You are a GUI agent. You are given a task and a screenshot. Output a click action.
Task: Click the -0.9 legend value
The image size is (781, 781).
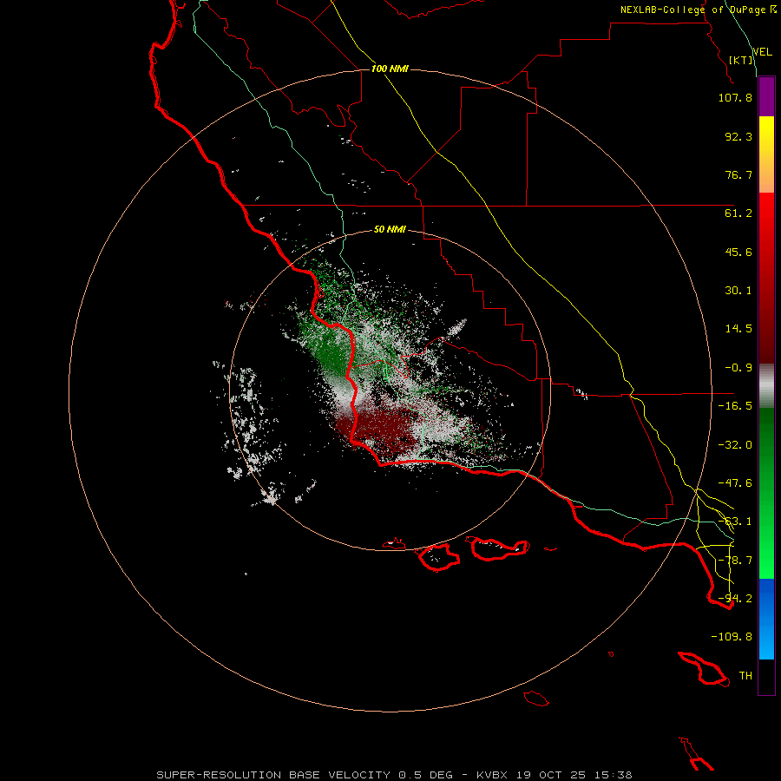[x=738, y=368]
